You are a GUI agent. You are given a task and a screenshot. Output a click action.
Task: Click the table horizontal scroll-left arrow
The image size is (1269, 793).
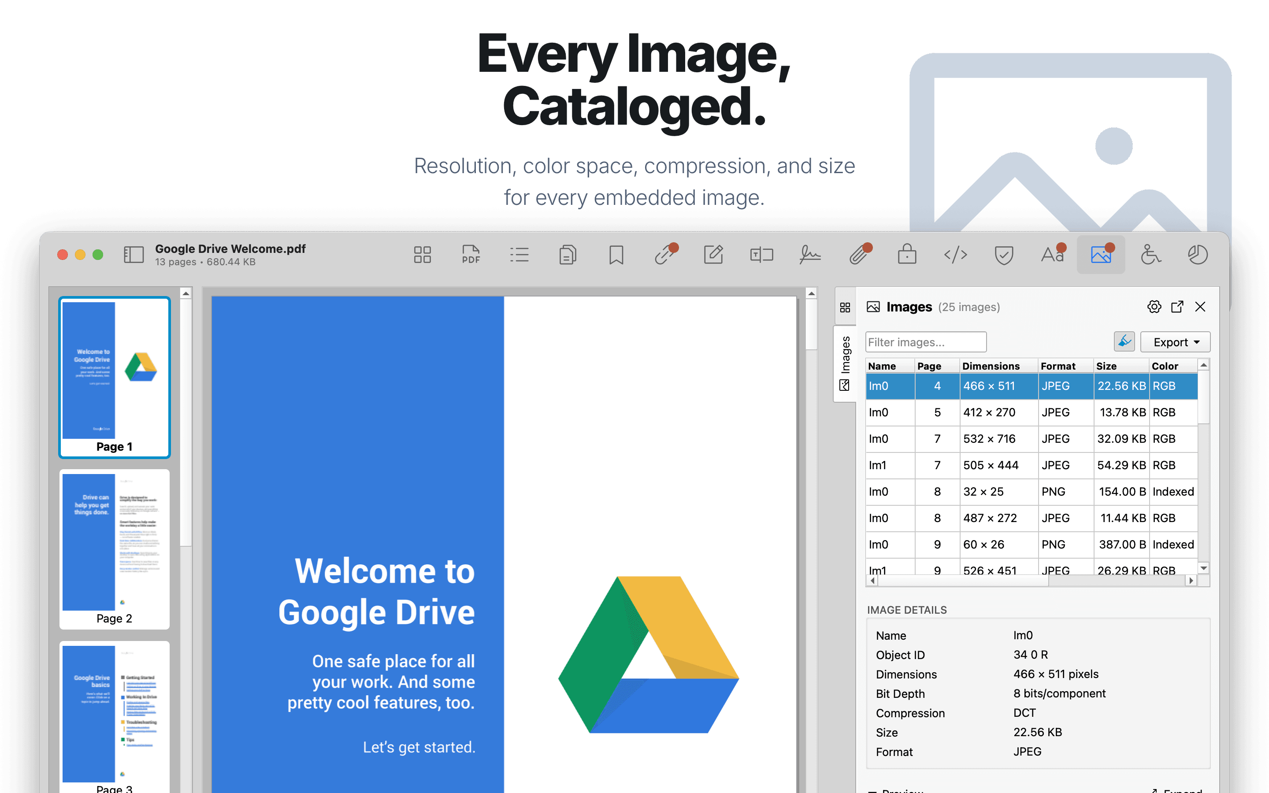(x=872, y=581)
